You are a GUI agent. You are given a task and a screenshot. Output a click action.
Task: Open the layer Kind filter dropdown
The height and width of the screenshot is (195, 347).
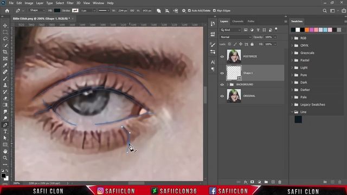coord(230,30)
